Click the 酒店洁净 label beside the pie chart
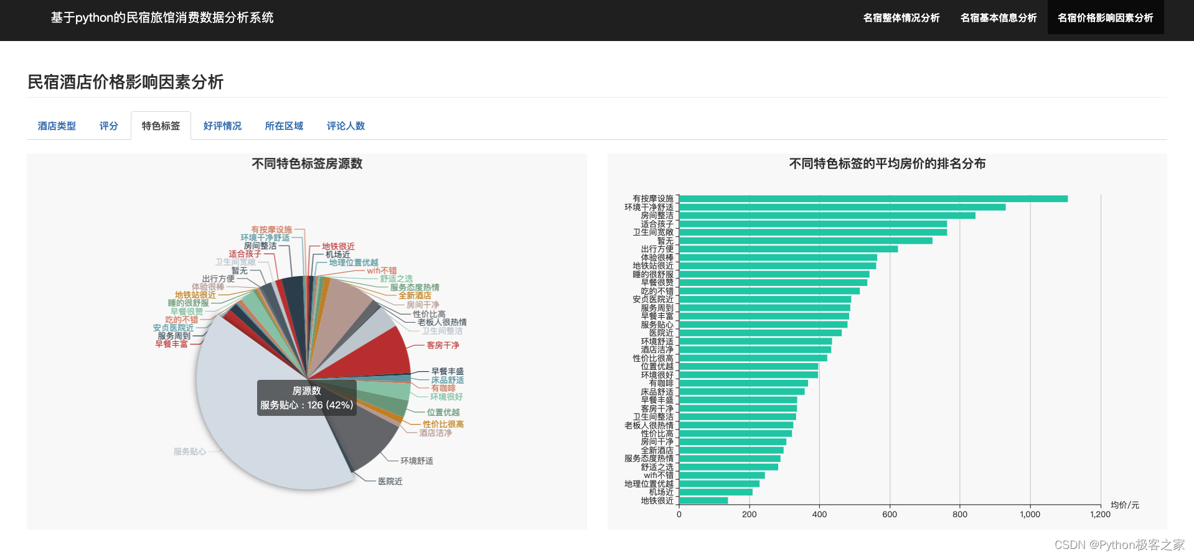 tap(435, 433)
